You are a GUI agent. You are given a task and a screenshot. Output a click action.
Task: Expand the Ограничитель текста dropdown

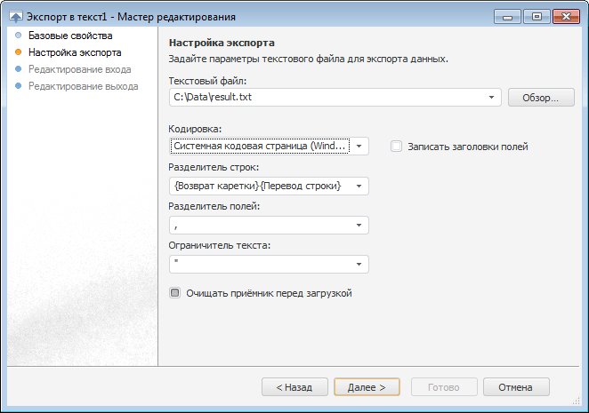(359, 265)
